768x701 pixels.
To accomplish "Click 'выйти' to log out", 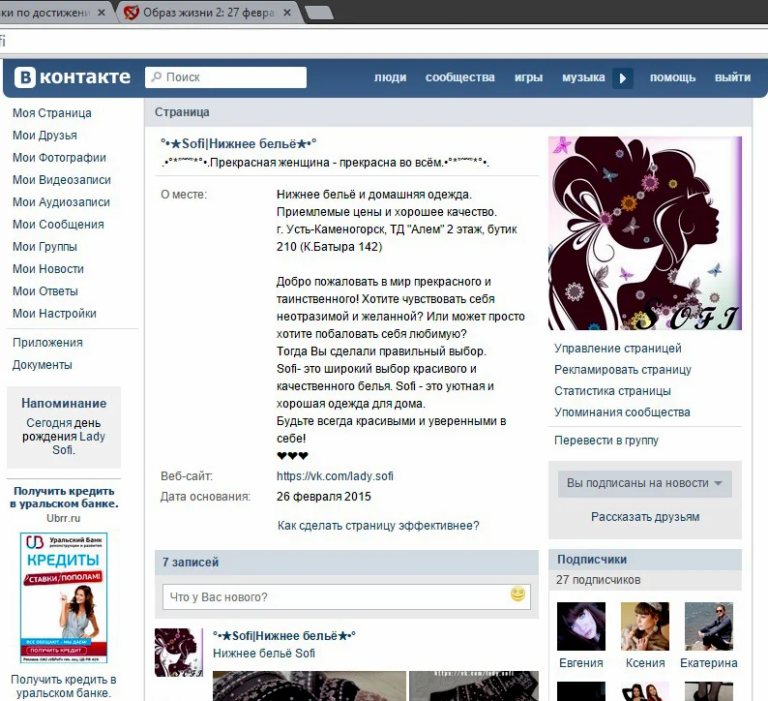I will (732, 77).
